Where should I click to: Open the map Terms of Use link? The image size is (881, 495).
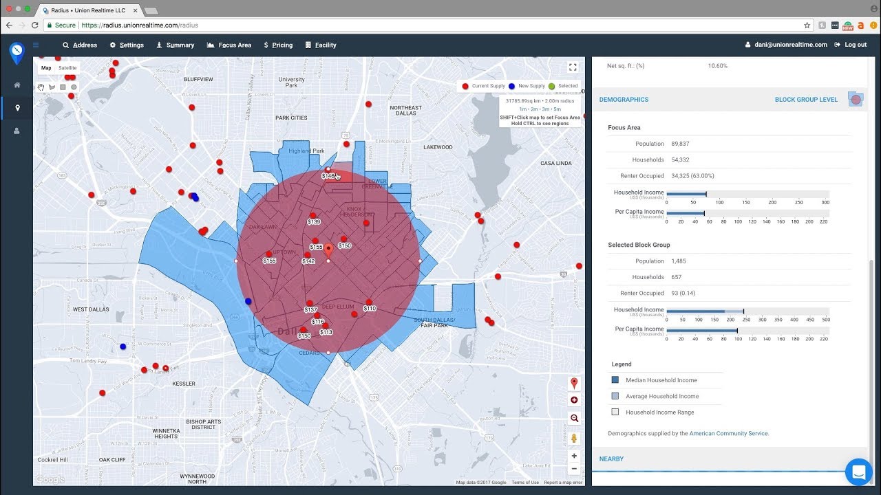point(525,483)
